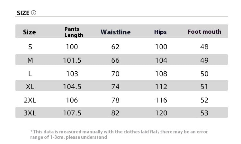Click the circled arrow icon beside SIZE

pyautogui.click(x=34, y=13)
